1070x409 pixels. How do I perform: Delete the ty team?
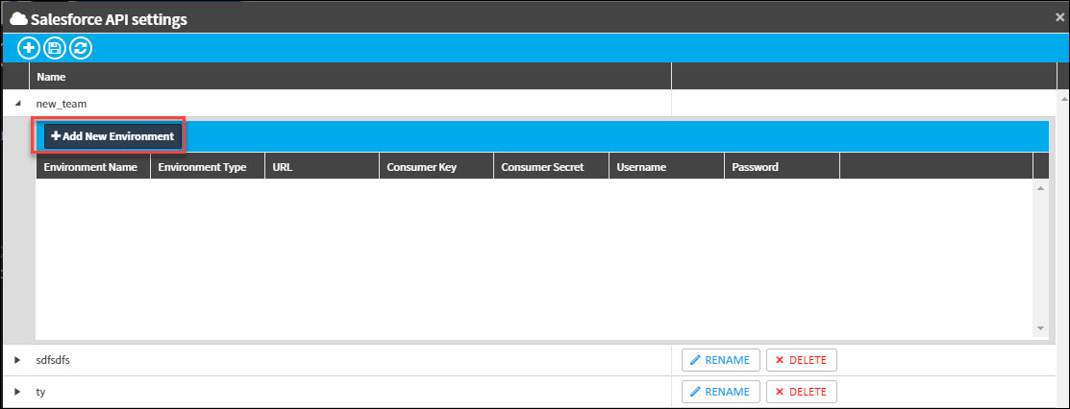[801, 392]
